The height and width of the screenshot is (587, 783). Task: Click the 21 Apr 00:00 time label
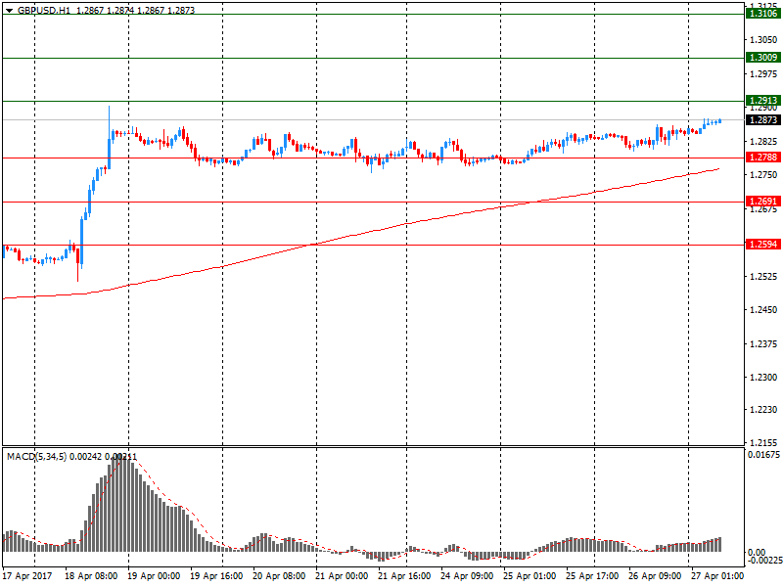click(342, 576)
